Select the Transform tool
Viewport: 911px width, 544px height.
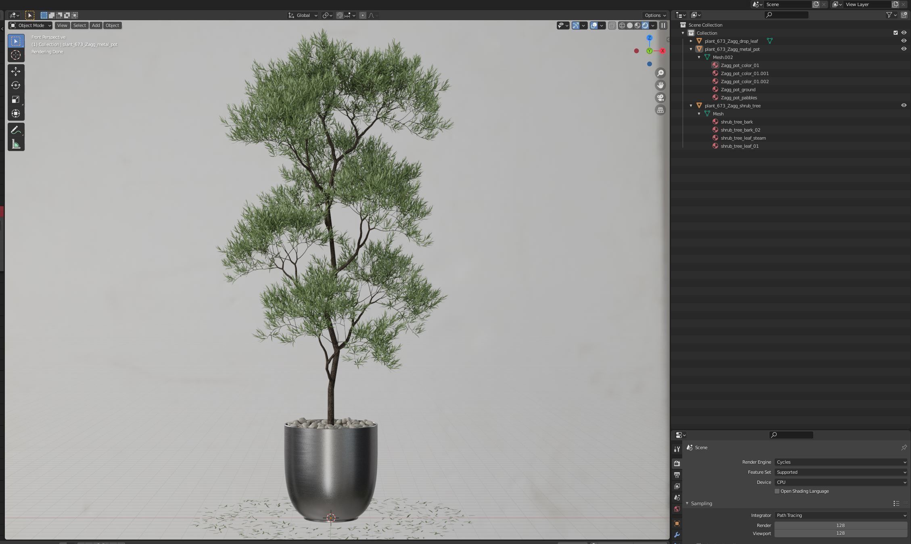[16, 113]
